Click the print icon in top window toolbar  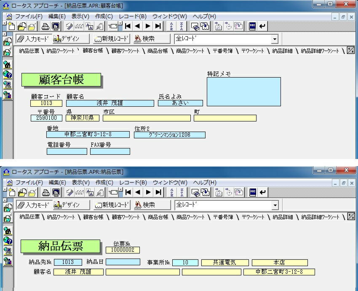coord(45,26)
